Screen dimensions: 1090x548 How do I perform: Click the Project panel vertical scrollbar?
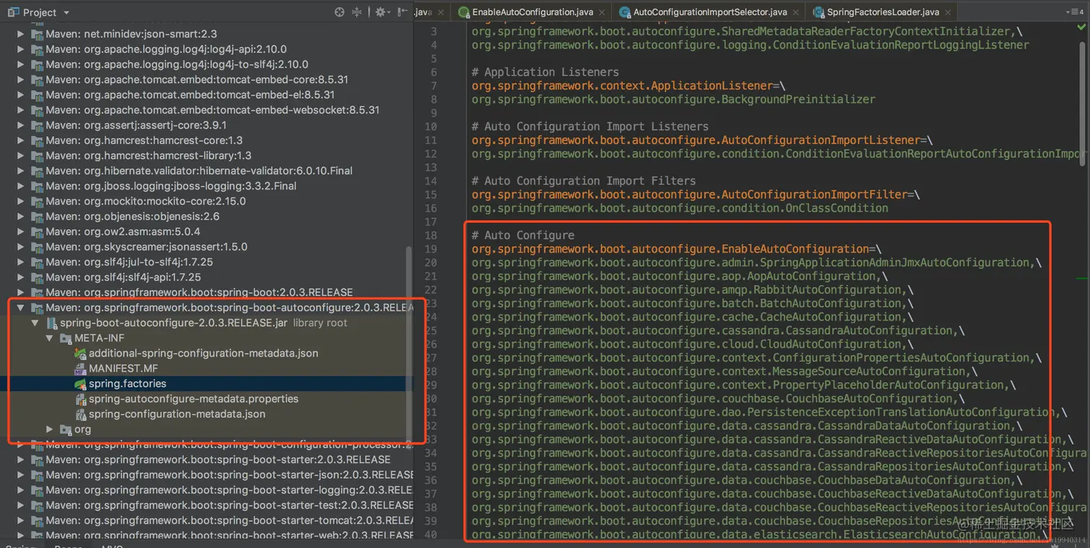(x=409, y=343)
